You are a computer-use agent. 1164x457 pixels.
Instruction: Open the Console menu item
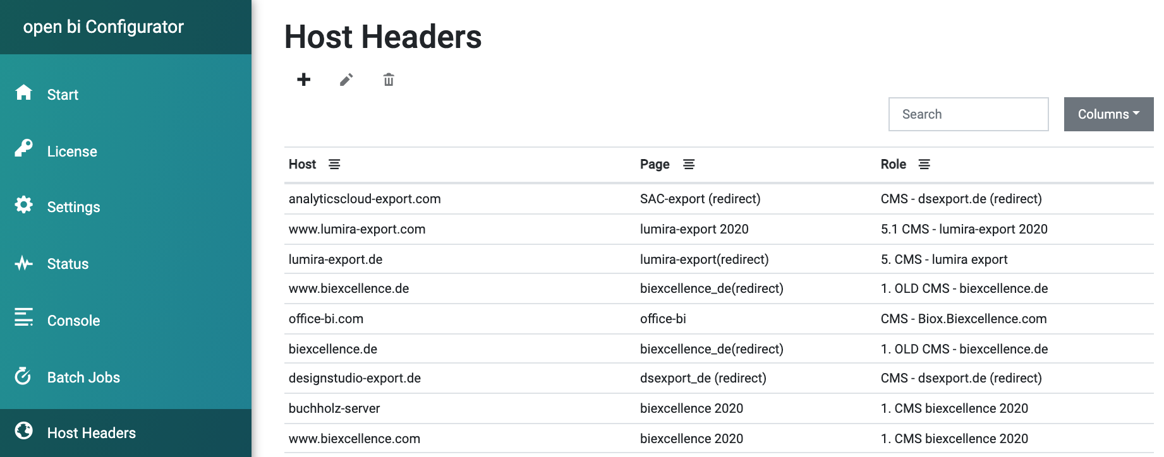[73, 321]
